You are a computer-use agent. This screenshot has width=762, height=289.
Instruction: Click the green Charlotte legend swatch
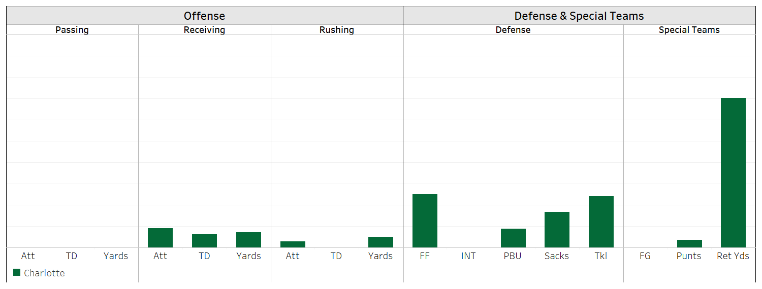tap(17, 273)
